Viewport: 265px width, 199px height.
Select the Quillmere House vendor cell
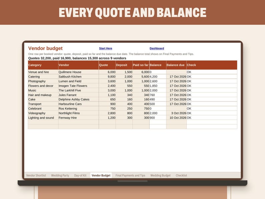(x=78, y=72)
